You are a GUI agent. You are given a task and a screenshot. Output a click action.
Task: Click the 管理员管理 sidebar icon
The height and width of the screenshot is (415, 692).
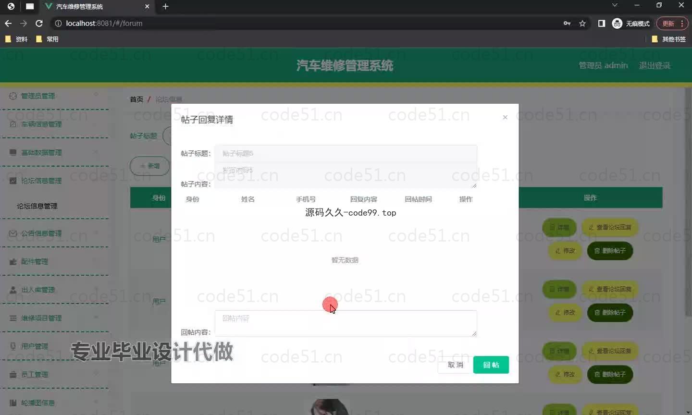click(13, 96)
